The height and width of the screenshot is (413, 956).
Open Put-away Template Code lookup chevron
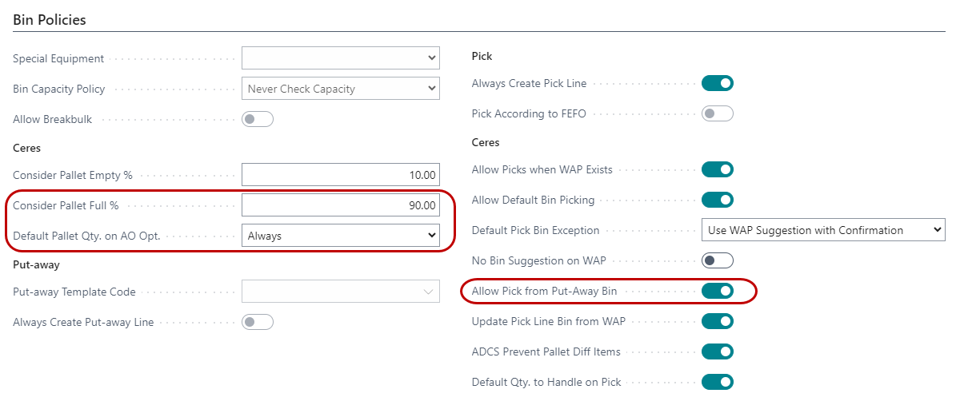pos(428,292)
